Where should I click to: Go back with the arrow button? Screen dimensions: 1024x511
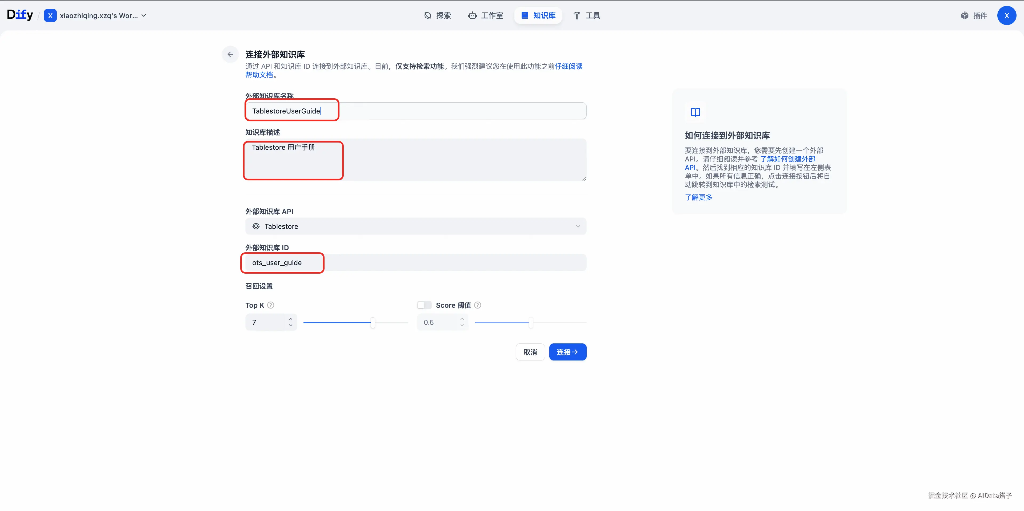click(x=231, y=54)
